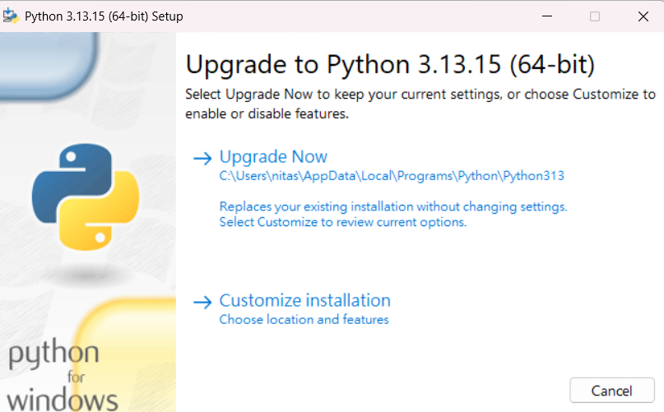Click the Python installer icon in title bar
This screenshot has width=664, height=412.
(x=11, y=16)
